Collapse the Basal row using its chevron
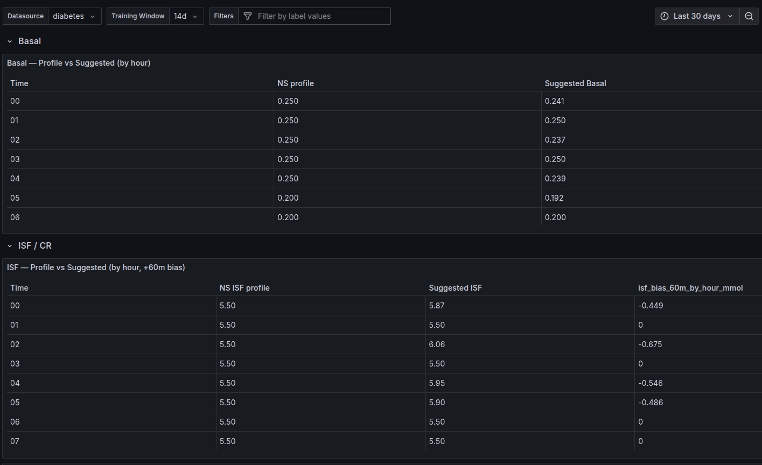The image size is (762, 465). click(x=10, y=41)
